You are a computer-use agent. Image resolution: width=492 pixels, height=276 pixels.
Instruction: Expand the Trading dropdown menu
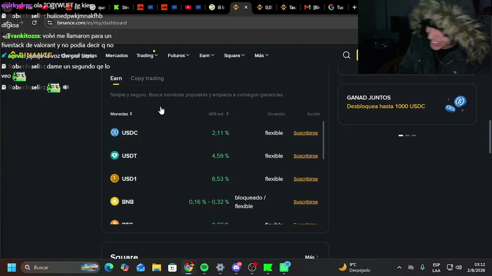pyautogui.click(x=147, y=55)
